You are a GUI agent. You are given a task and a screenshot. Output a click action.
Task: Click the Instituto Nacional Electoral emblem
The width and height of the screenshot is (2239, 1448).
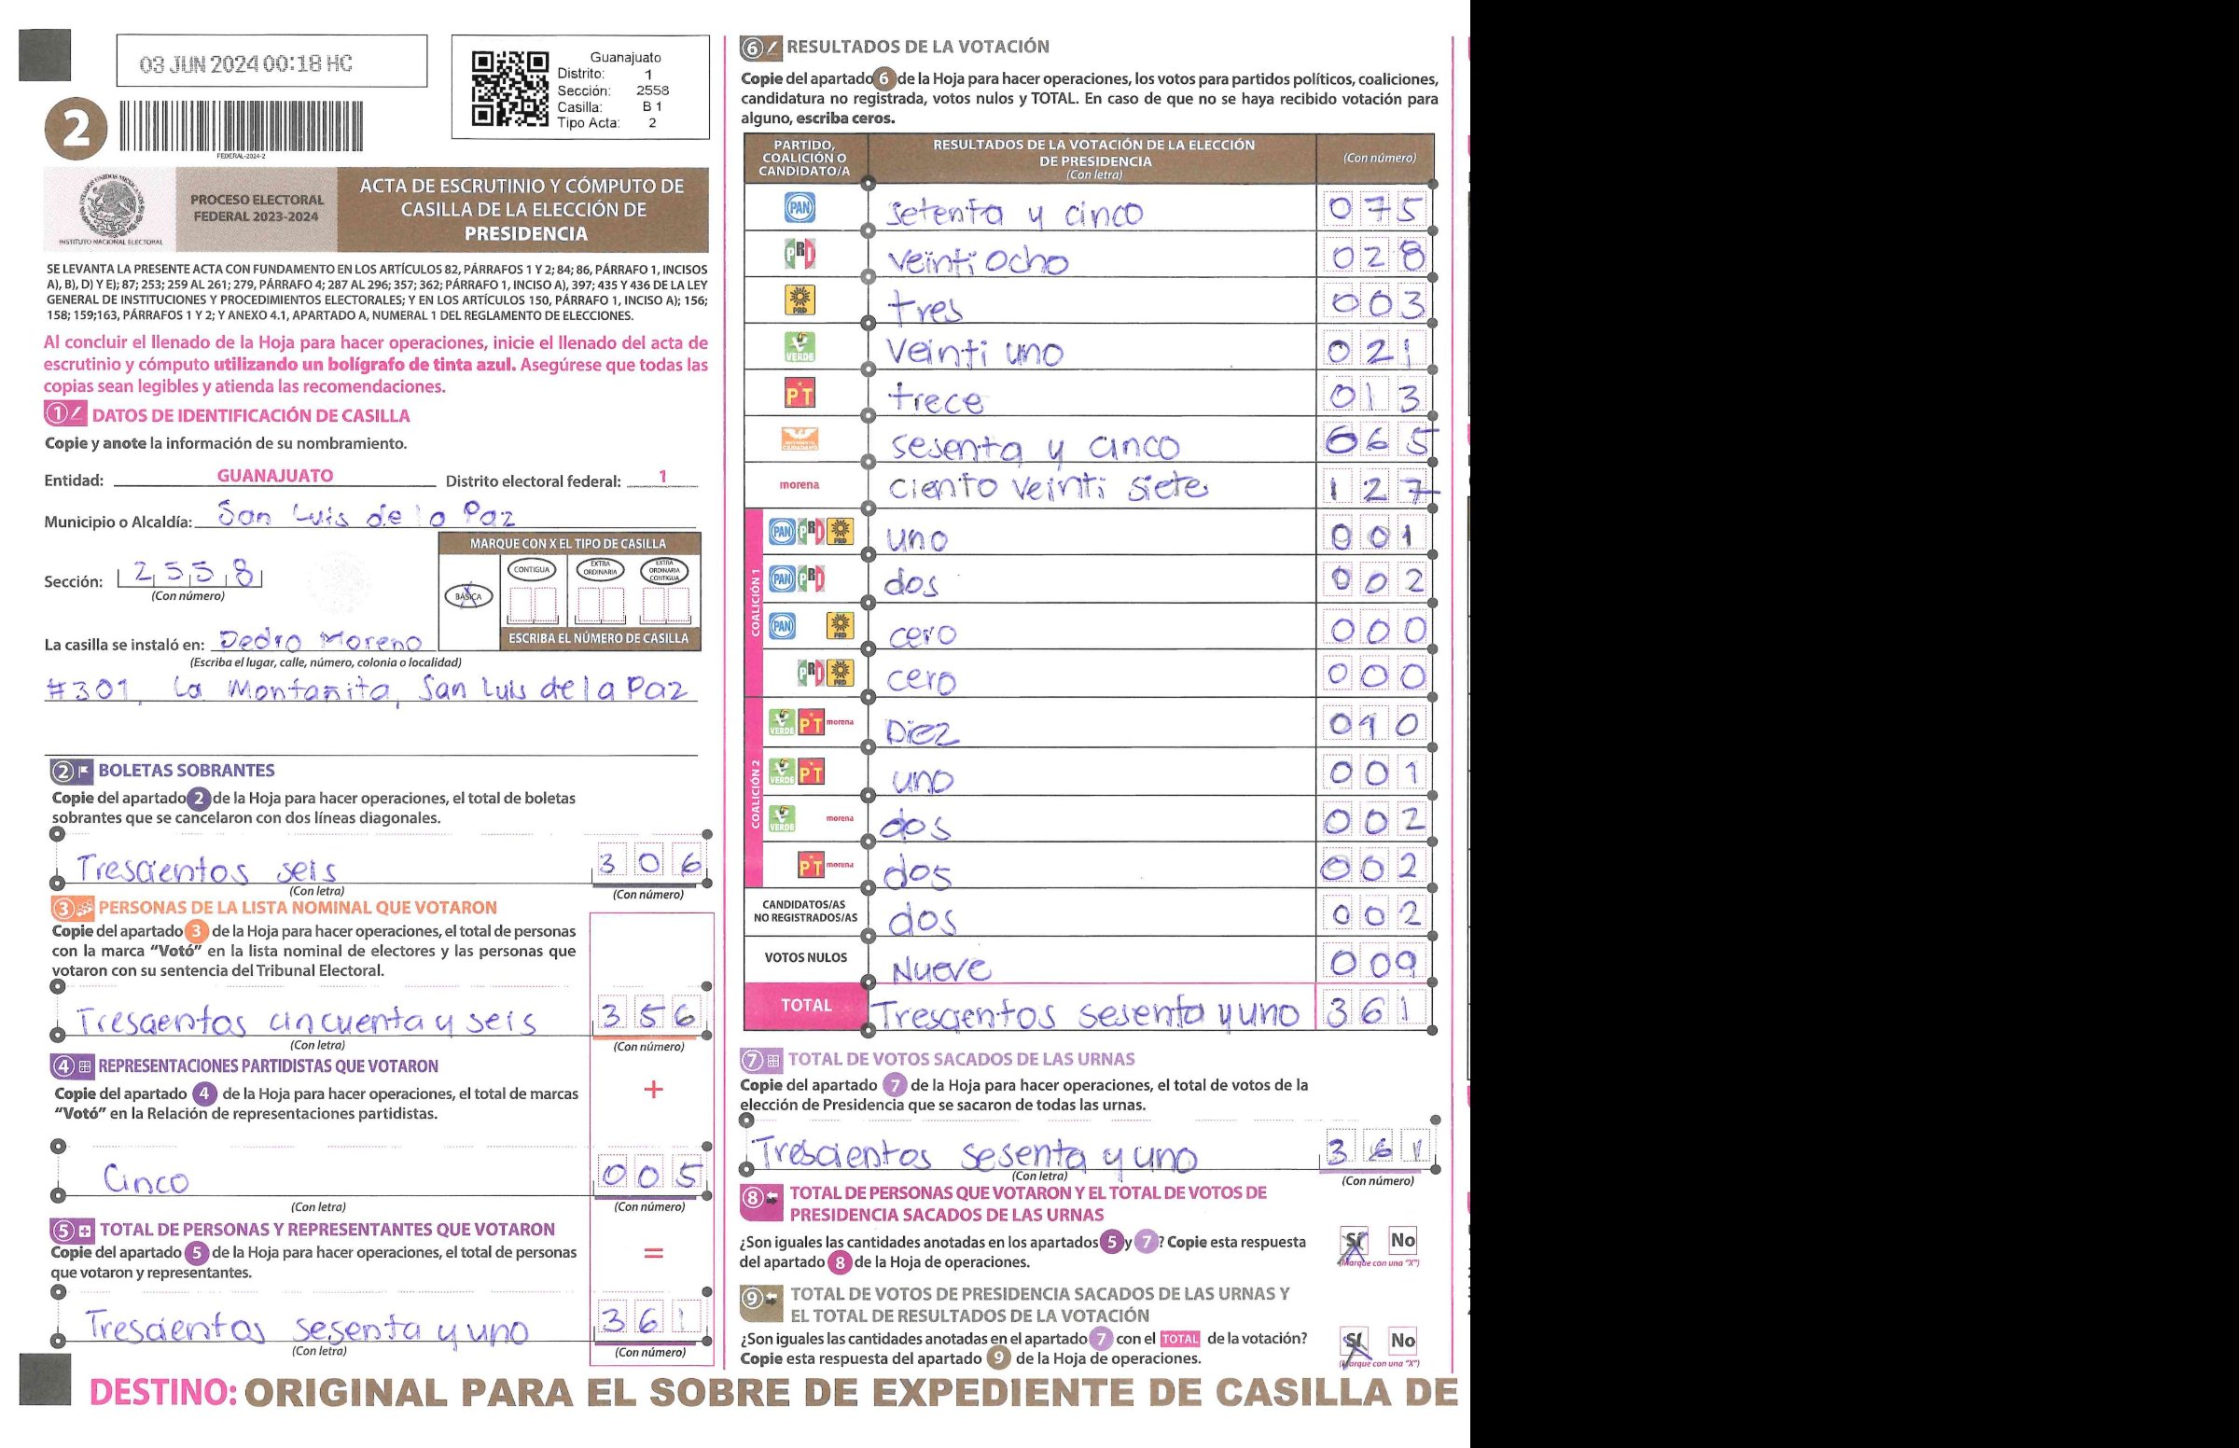point(111,208)
